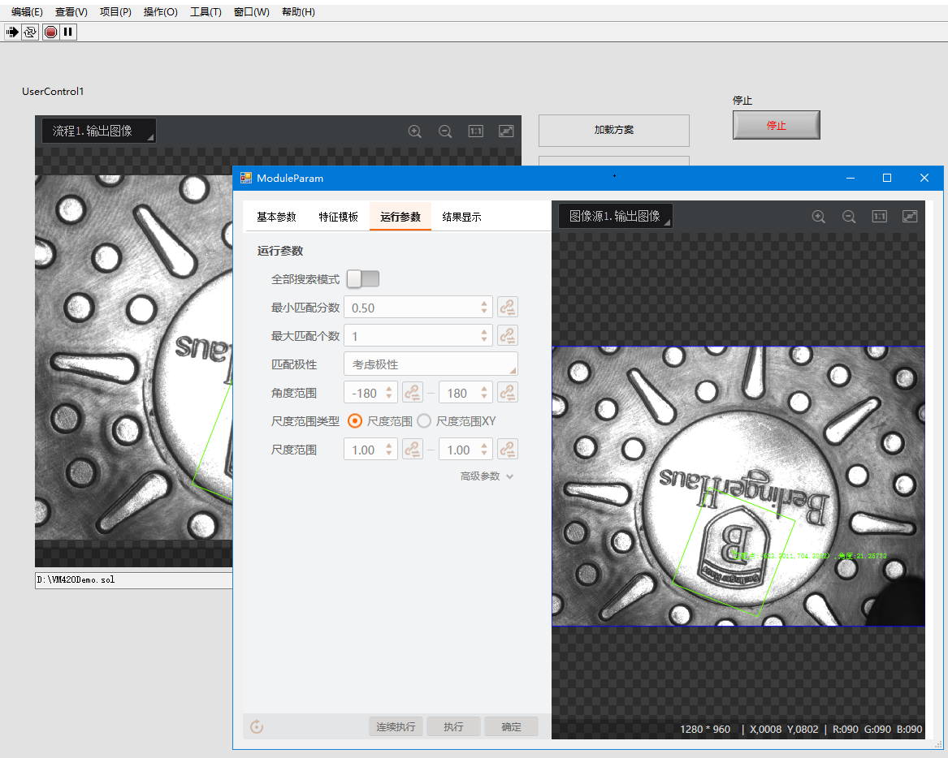Viewport: 948px width, 758px height.
Task: Click the 确定 button
Action: [x=511, y=726]
